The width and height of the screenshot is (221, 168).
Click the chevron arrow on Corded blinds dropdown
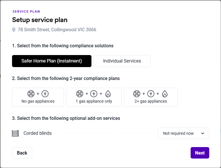(x=203, y=133)
